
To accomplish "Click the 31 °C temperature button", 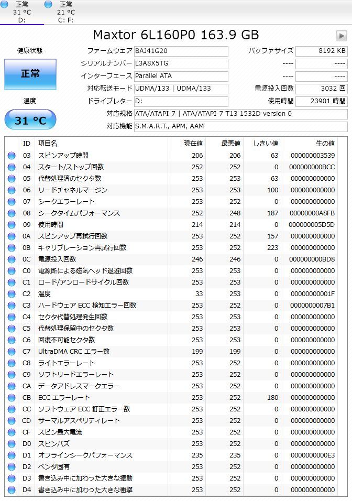I will point(30,120).
